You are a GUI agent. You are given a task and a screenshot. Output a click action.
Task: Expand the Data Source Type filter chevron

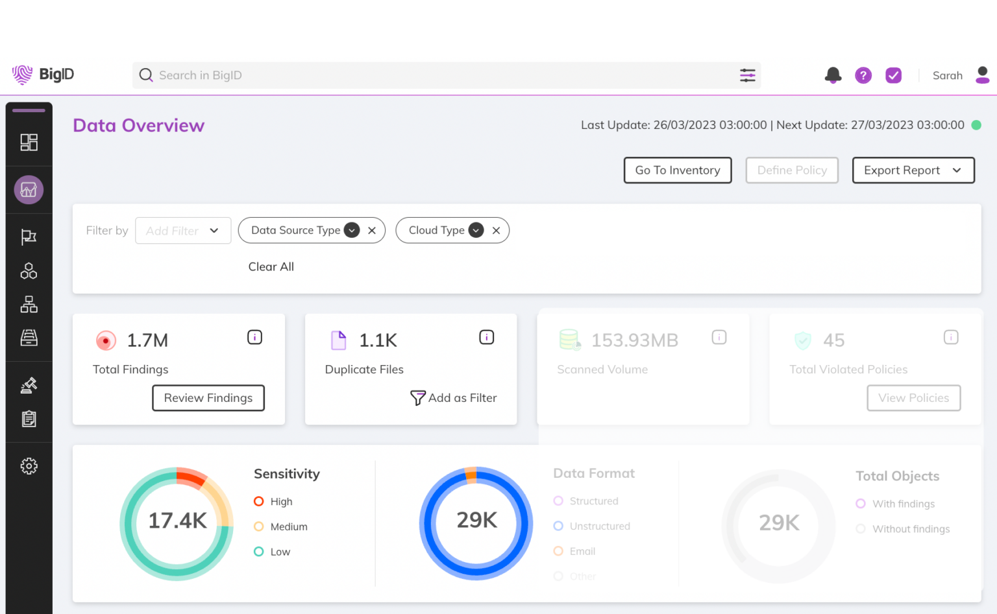coord(351,230)
